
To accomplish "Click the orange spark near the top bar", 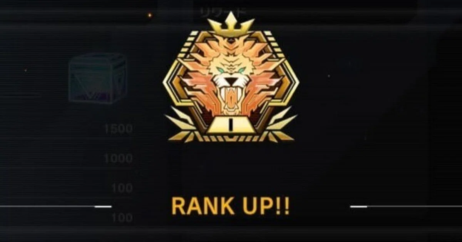I will 150,15.
